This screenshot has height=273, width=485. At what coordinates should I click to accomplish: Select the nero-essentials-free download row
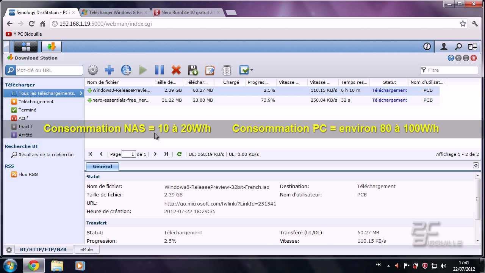click(x=262, y=100)
